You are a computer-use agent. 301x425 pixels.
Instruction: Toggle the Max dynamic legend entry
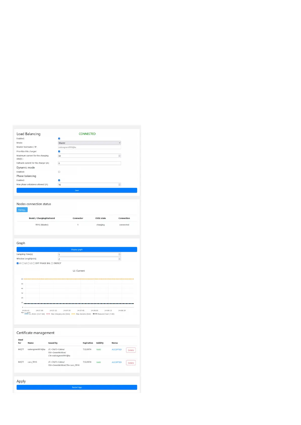(x=81, y=314)
